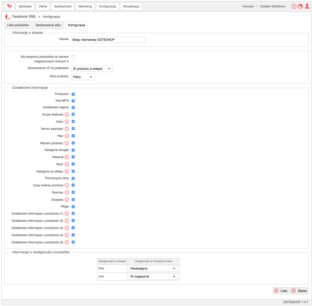Show info for Grupa wiekowa
Viewport: 312px width, 306px height.
[67, 114]
